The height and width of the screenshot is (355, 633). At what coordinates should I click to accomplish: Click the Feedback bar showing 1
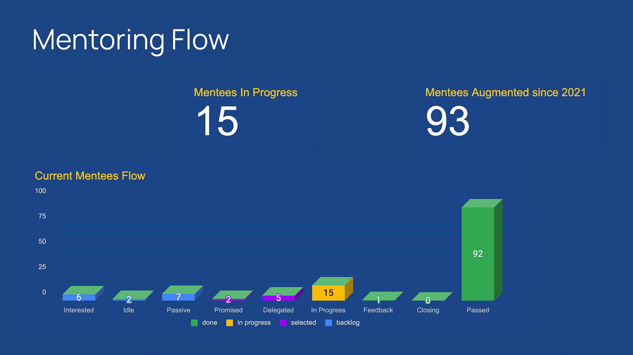pyautogui.click(x=382, y=296)
